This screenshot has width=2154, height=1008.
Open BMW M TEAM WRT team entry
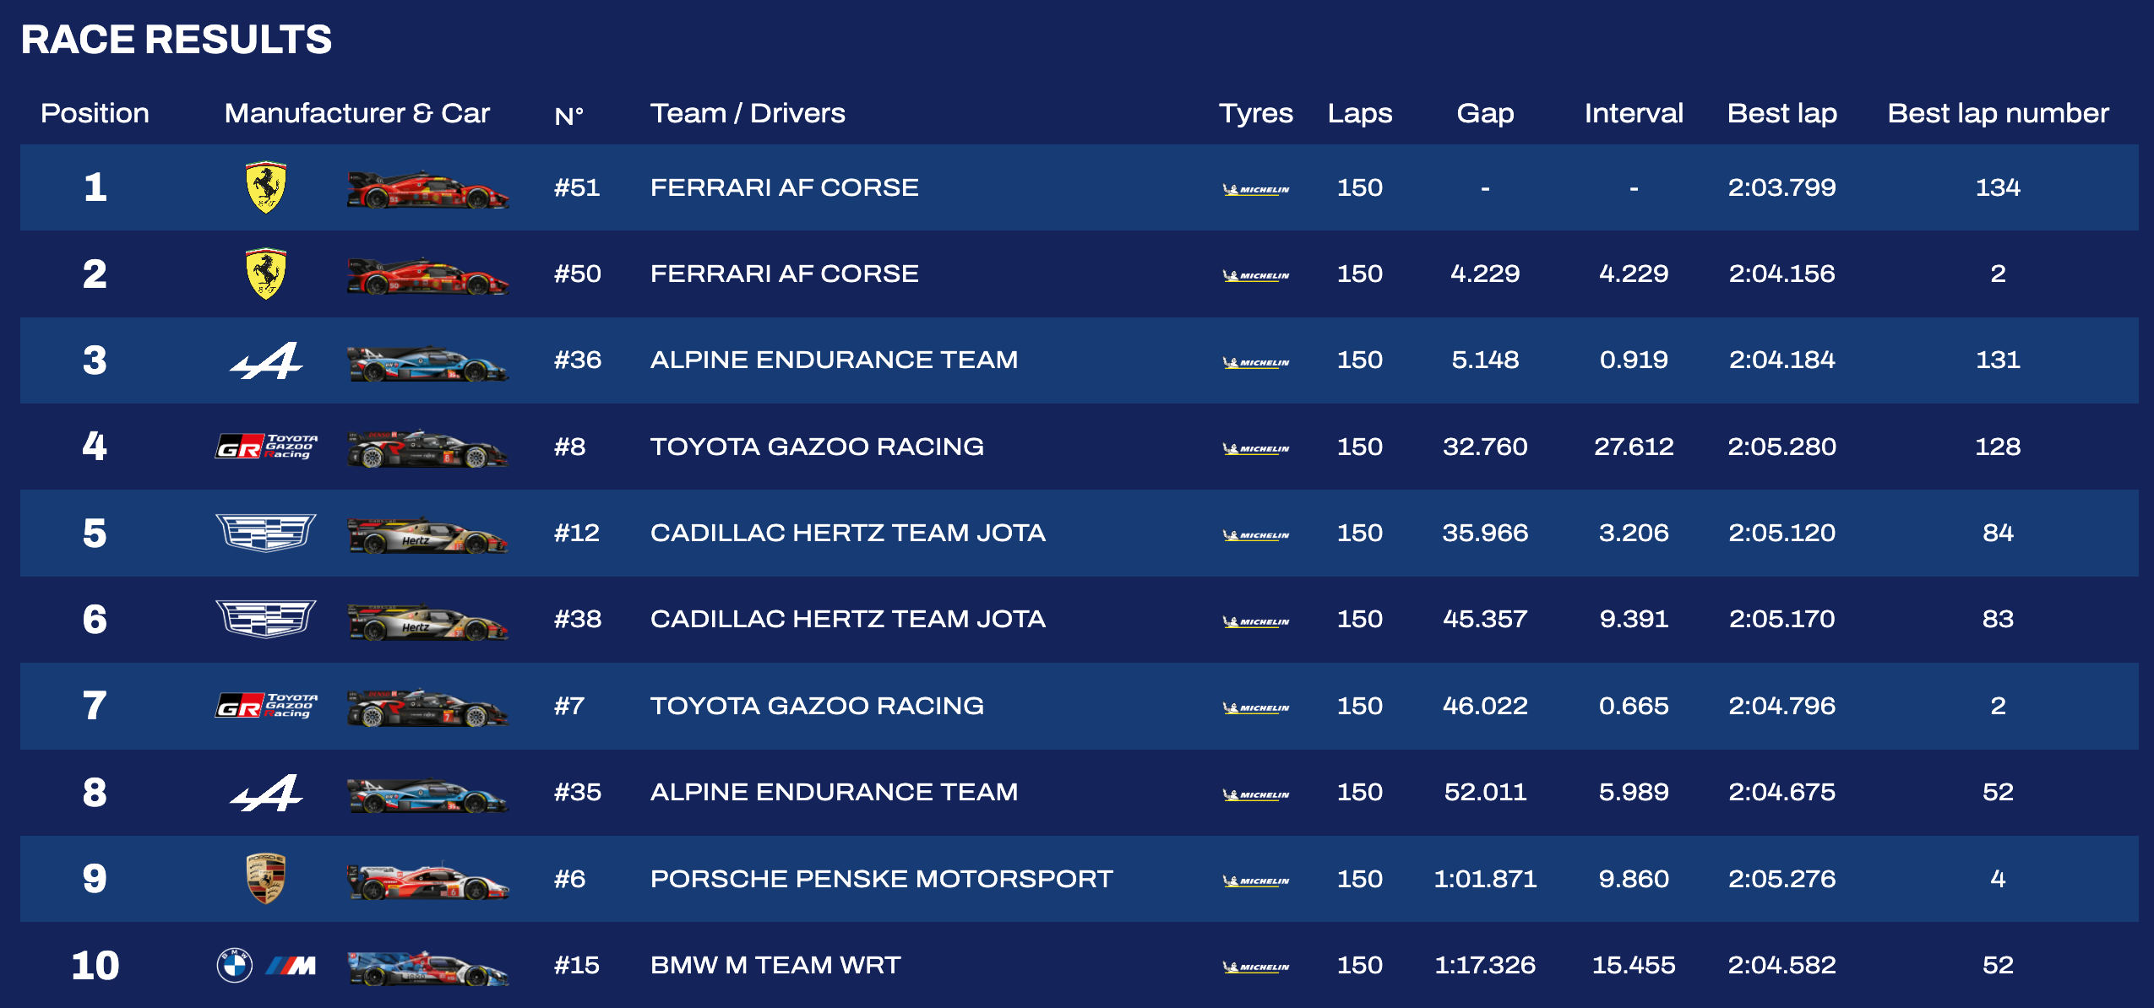coord(775,965)
